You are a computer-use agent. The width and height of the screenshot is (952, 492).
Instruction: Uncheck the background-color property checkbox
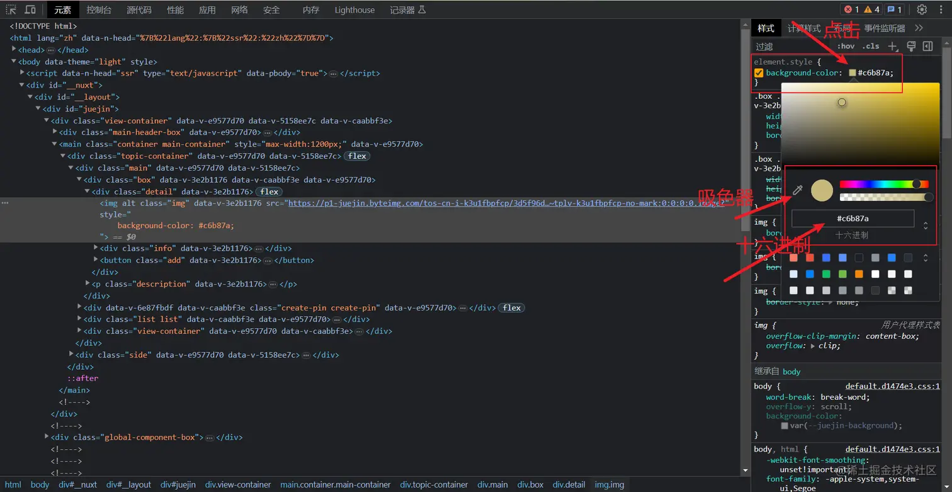(759, 73)
